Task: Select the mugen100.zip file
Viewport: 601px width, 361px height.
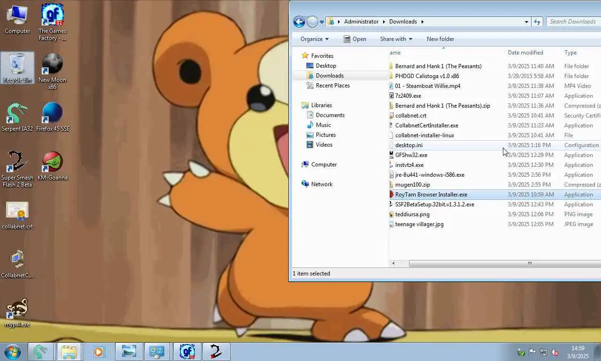Action: click(x=412, y=185)
